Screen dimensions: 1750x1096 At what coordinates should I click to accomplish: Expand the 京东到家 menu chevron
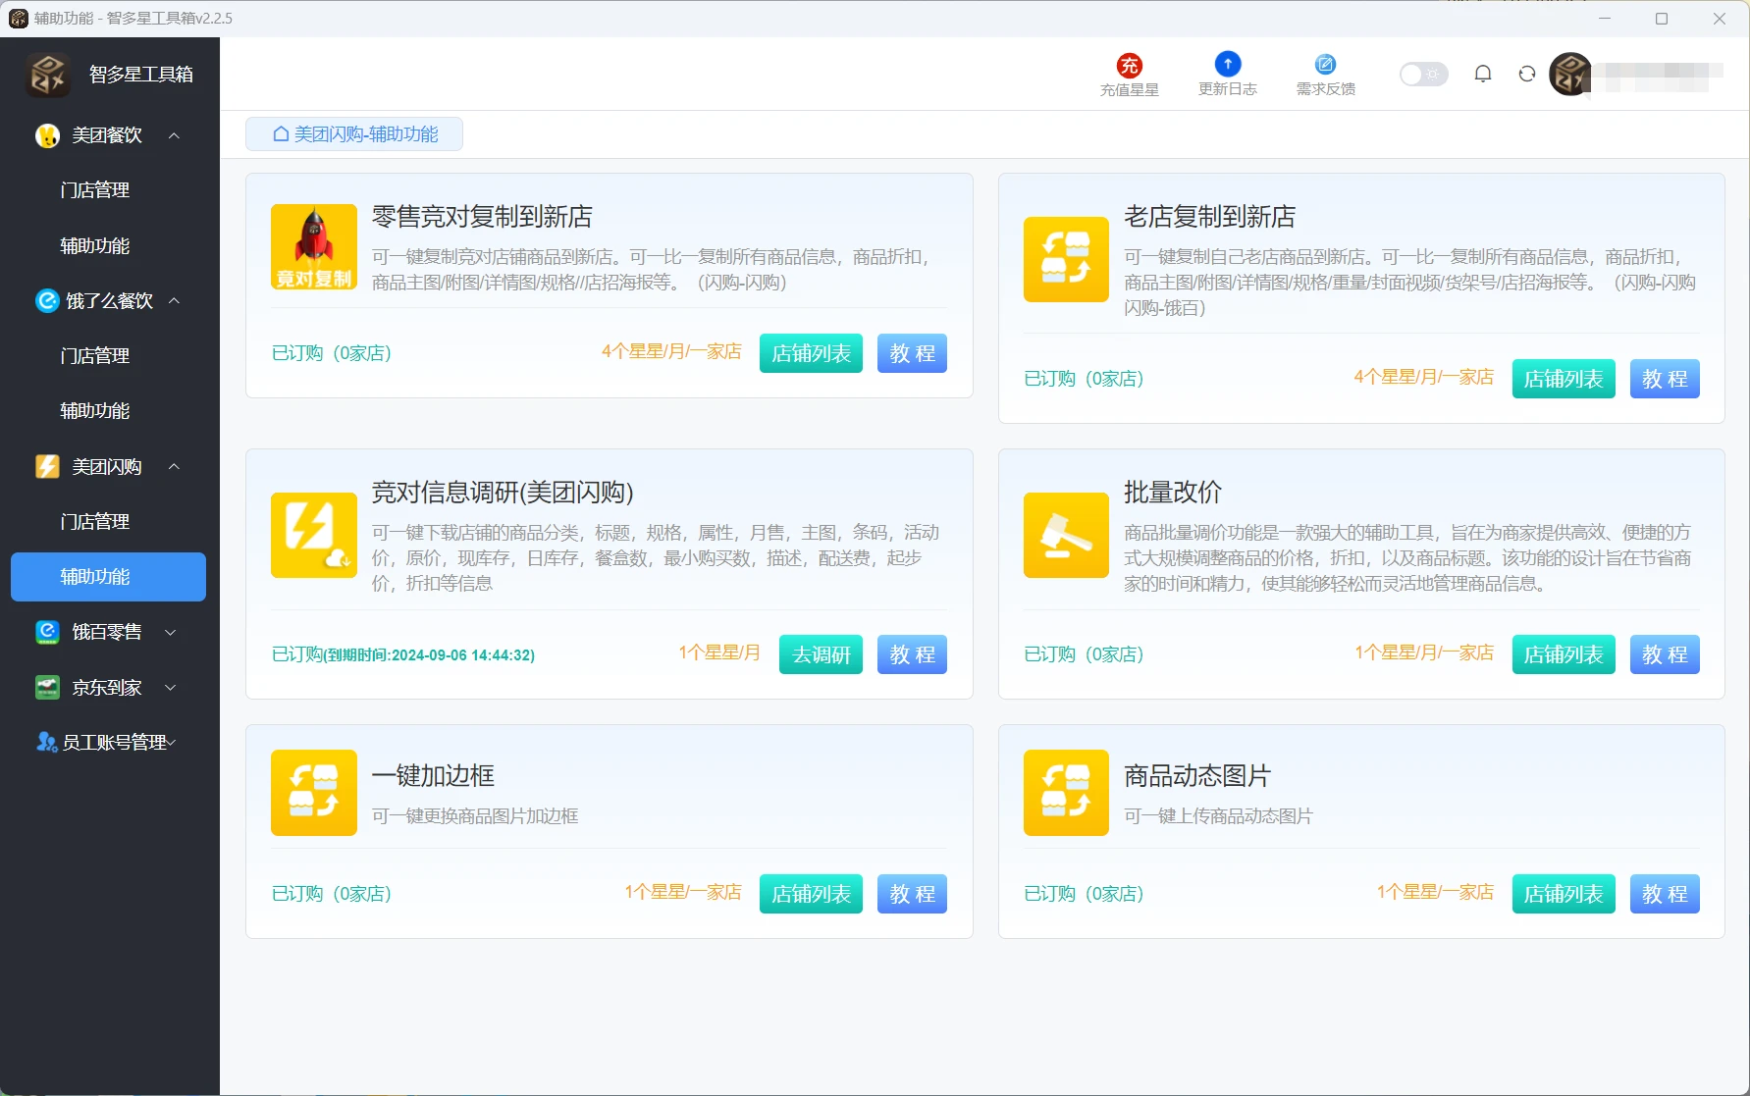click(x=171, y=687)
